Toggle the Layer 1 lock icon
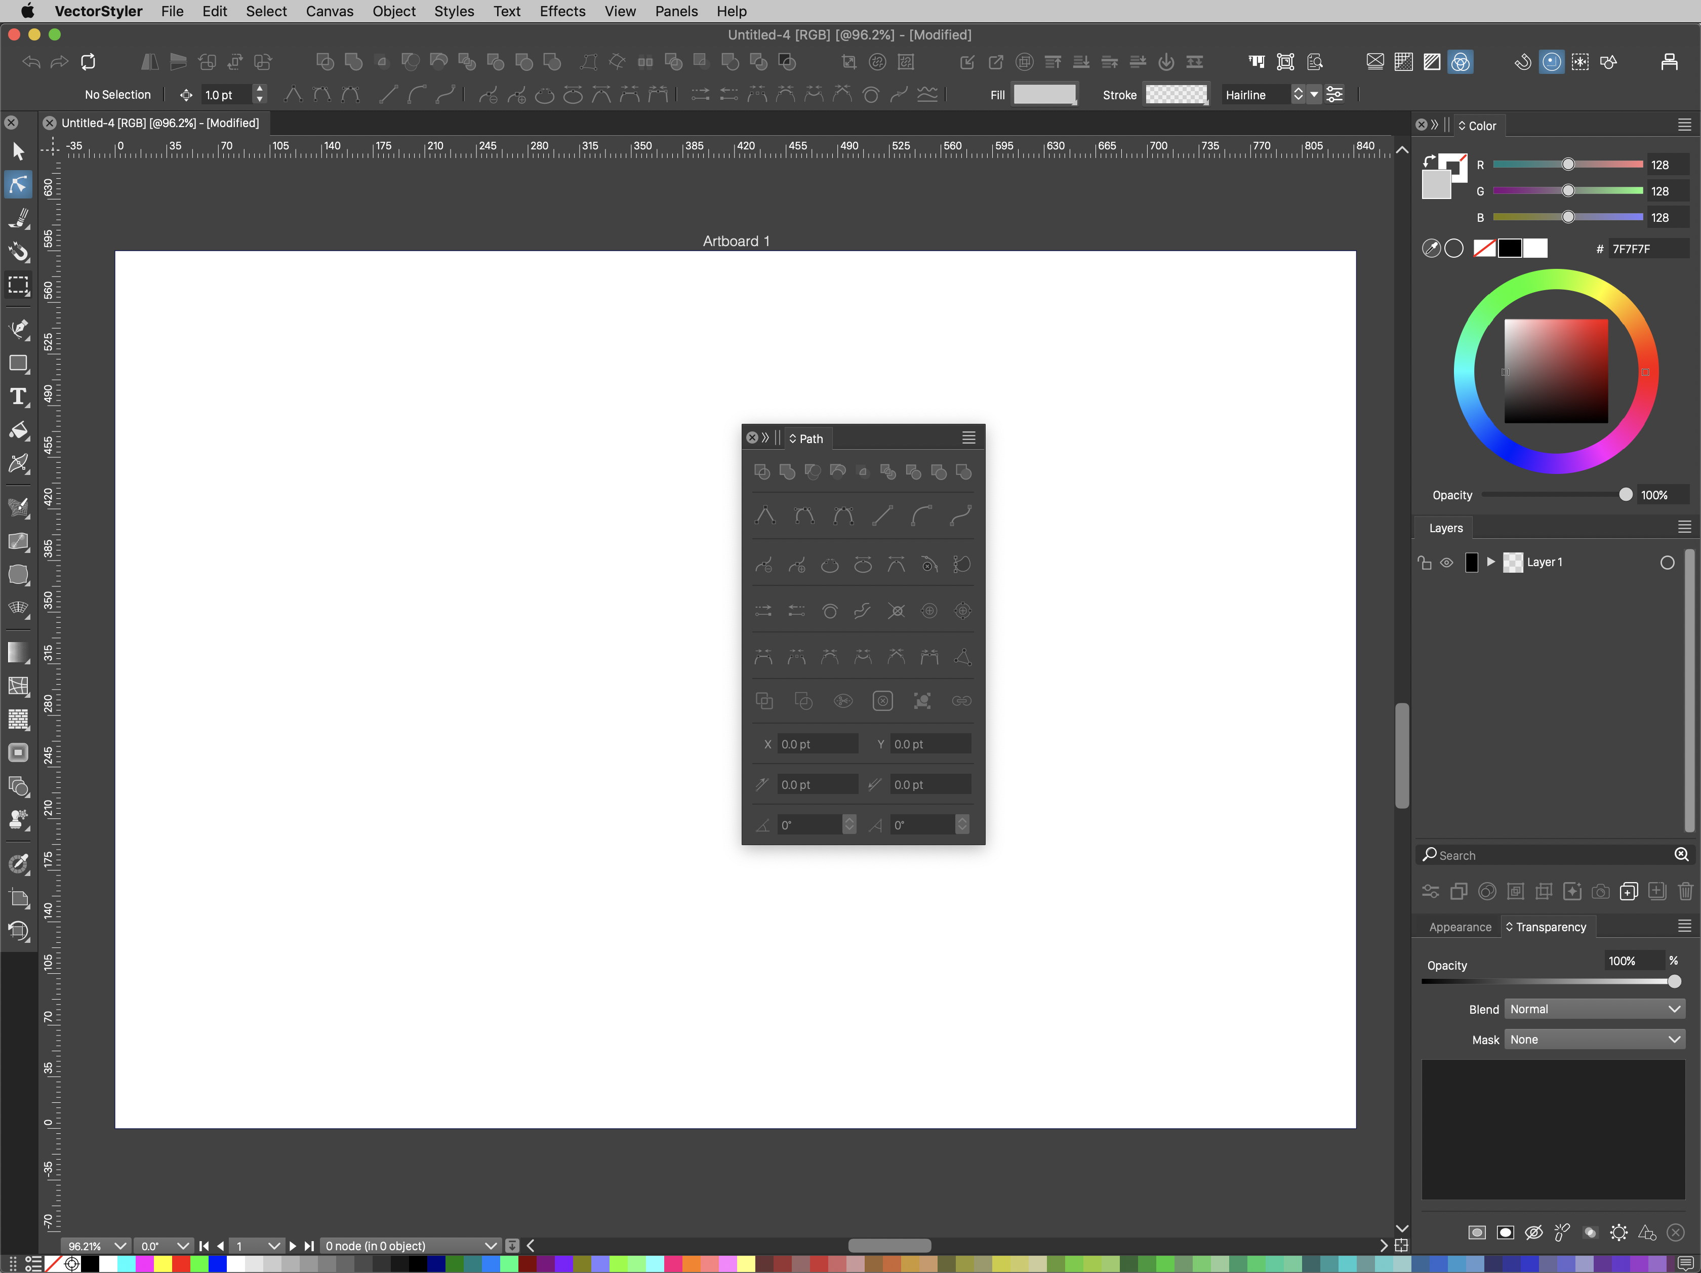The height and width of the screenshot is (1273, 1701). [x=1424, y=562]
